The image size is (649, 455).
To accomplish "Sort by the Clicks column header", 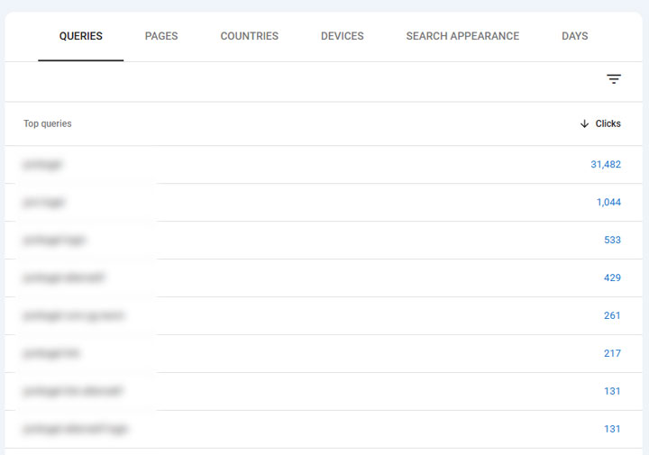I will point(608,123).
